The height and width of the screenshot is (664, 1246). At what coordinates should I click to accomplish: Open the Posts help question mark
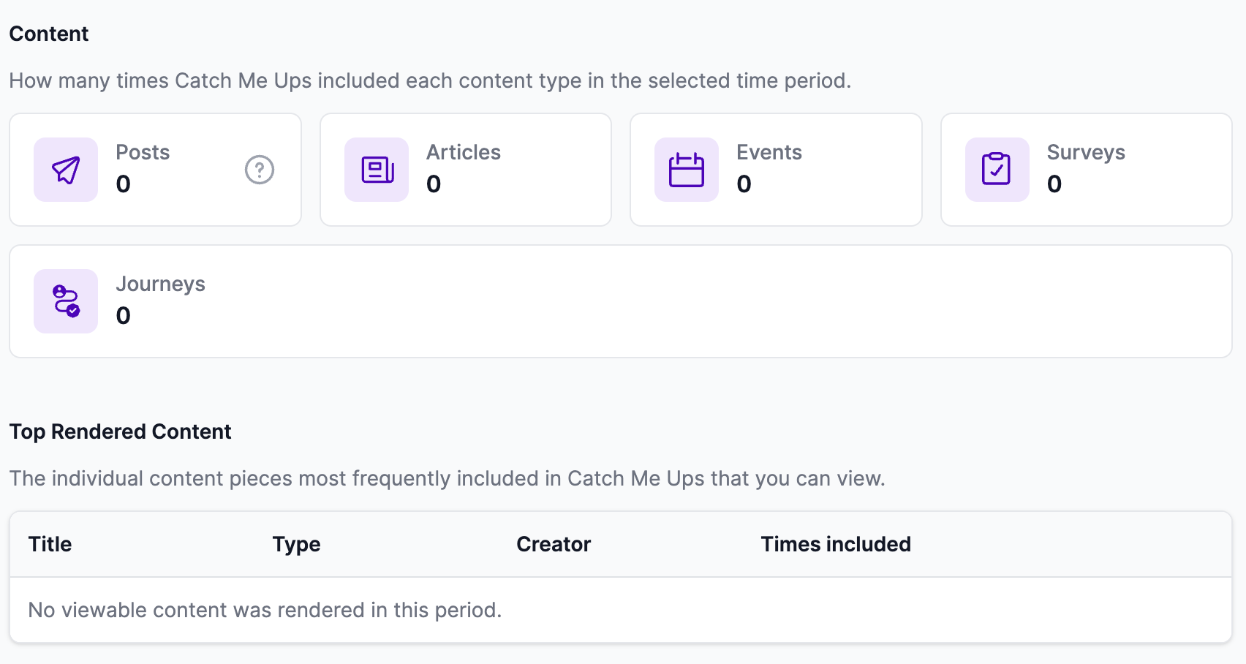click(x=260, y=170)
